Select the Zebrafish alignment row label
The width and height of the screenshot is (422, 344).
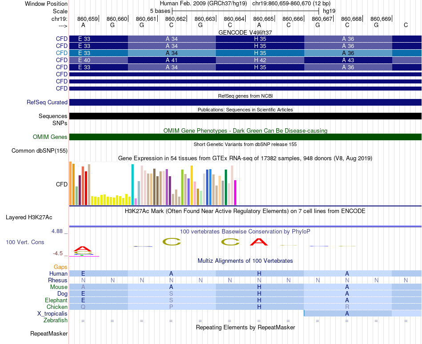coord(56,320)
